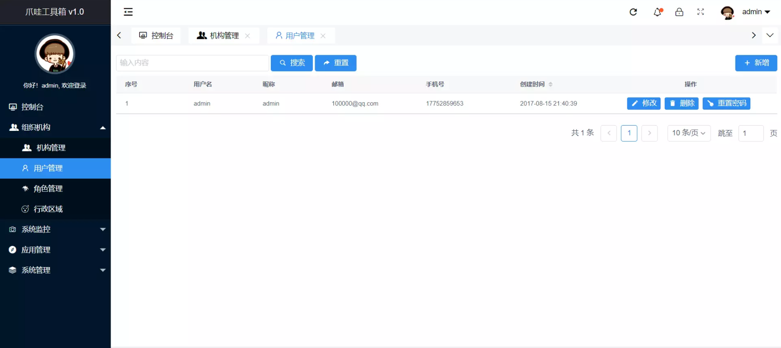Screen dimensions: 781x348
Task: Open the tab options chevron-down menu
Action: point(770,35)
